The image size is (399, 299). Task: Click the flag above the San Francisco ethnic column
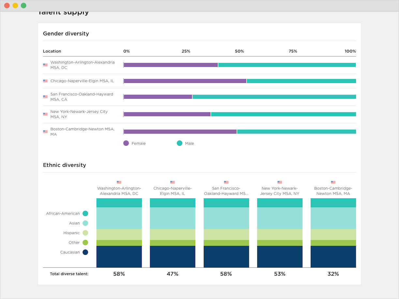pos(226,182)
